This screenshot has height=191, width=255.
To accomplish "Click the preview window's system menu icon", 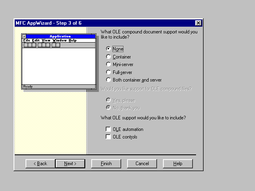I will point(24,36).
